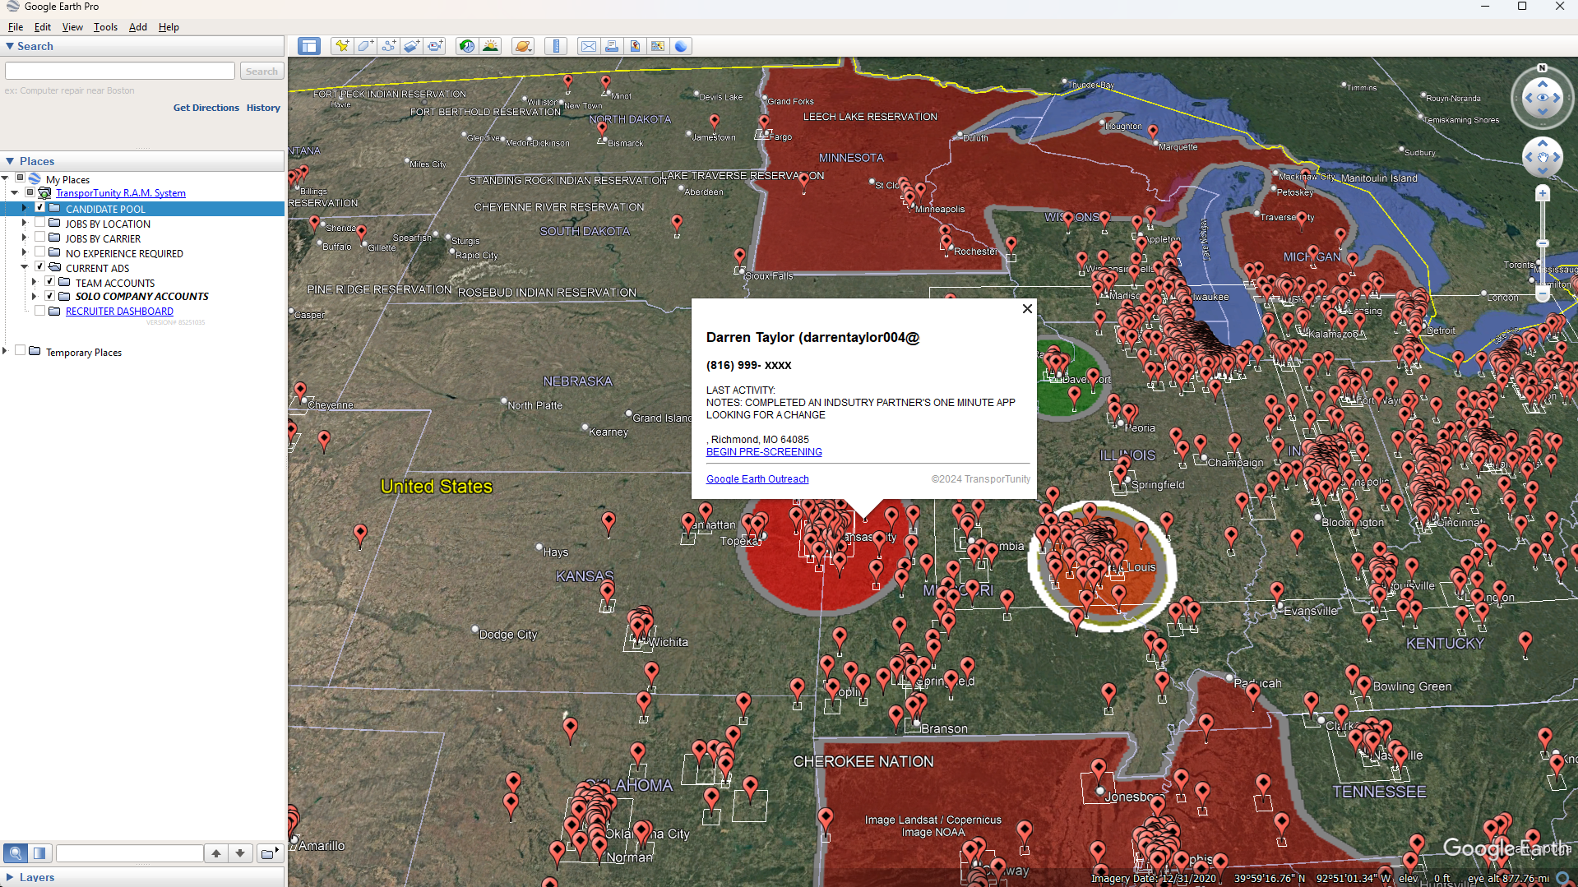Click the search magnifier icon below Places

tap(15, 852)
